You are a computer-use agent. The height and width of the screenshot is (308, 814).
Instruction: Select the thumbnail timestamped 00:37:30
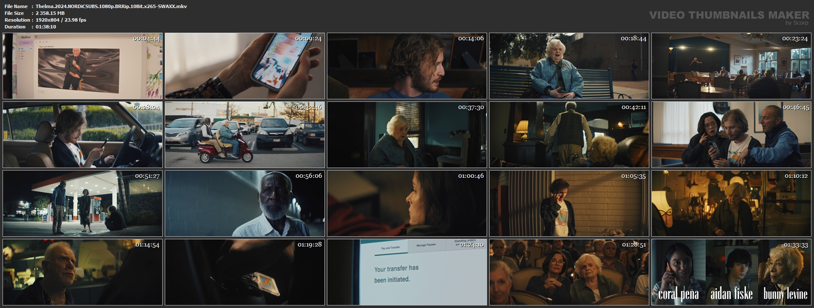(407, 135)
